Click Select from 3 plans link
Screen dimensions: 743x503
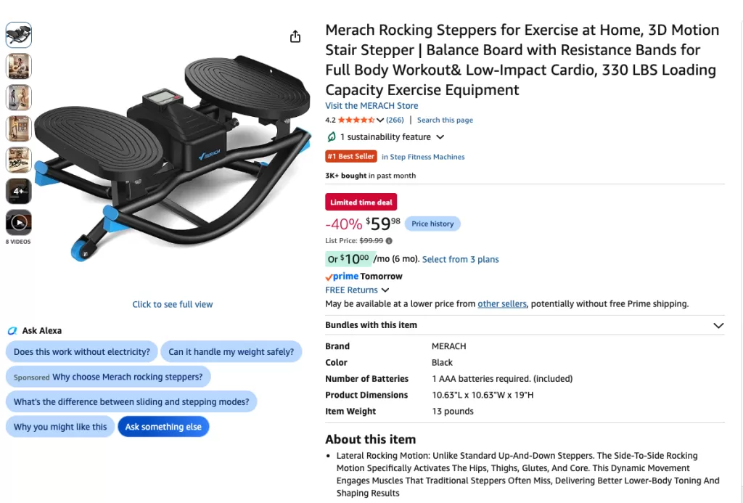tap(460, 259)
